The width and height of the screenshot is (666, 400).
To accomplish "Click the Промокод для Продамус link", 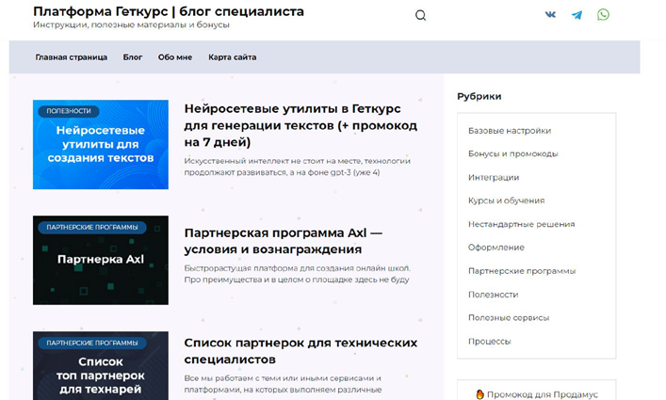I will coord(543,394).
